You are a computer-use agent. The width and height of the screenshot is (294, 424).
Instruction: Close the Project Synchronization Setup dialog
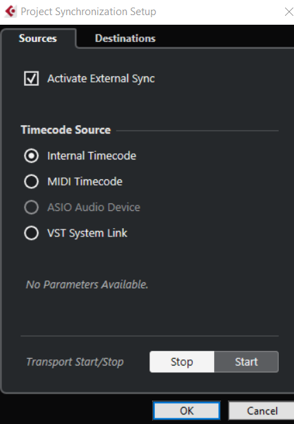289,12
